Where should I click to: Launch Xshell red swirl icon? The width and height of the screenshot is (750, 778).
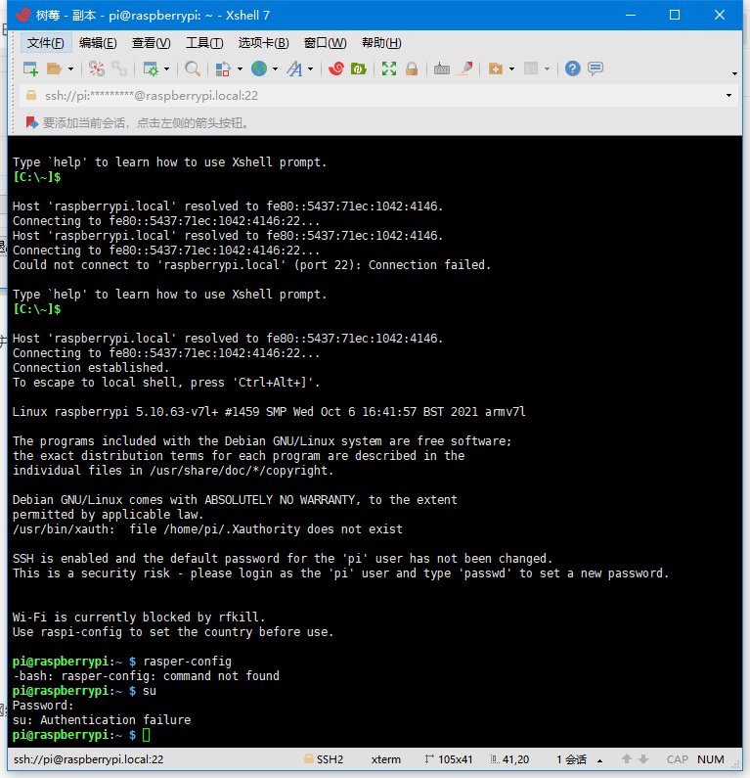[336, 69]
